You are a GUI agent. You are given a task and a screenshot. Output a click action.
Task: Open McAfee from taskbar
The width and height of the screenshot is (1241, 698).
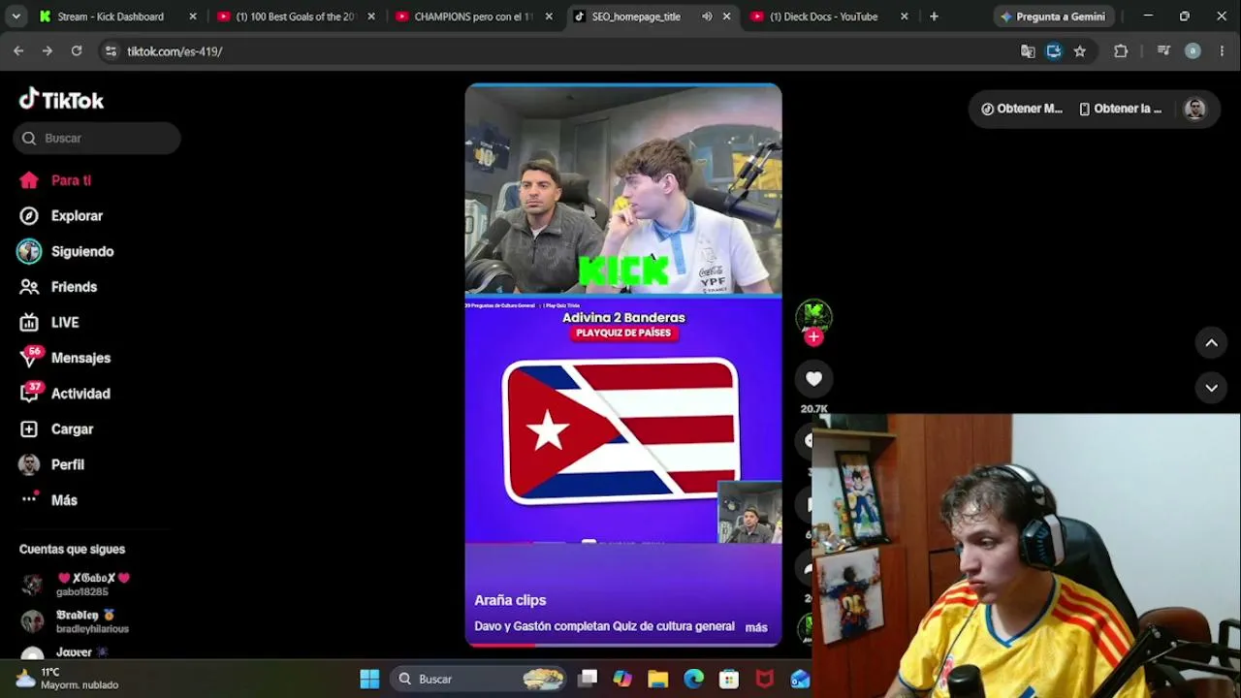click(765, 679)
